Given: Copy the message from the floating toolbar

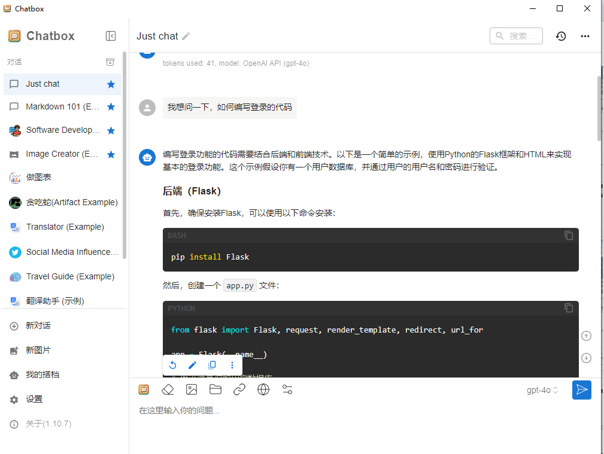Looking at the screenshot, I should [212, 365].
